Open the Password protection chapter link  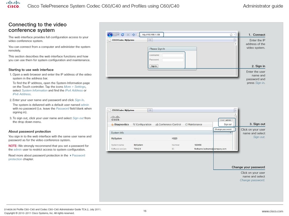(x=47, y=157)
